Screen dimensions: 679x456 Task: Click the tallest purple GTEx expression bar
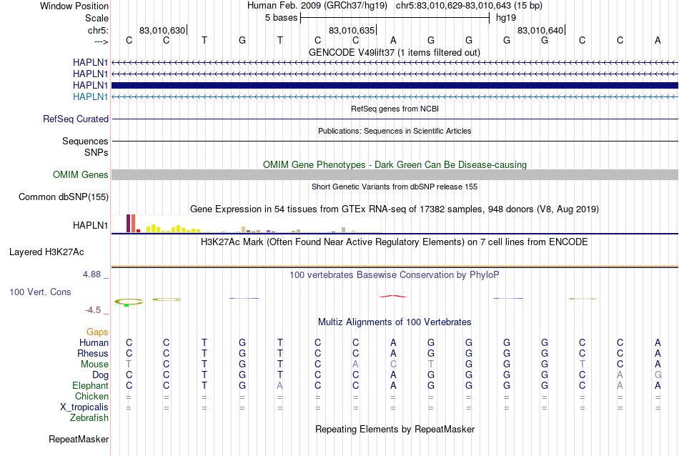128,224
